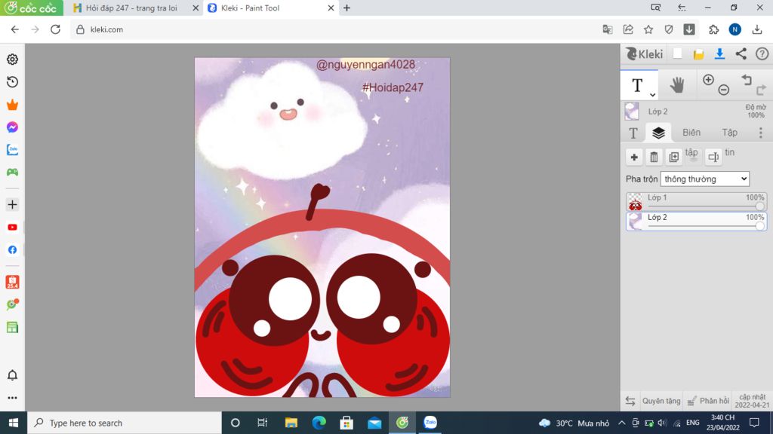
Task: Open the Cốc Cốc main menu button
Action: pos(32,8)
